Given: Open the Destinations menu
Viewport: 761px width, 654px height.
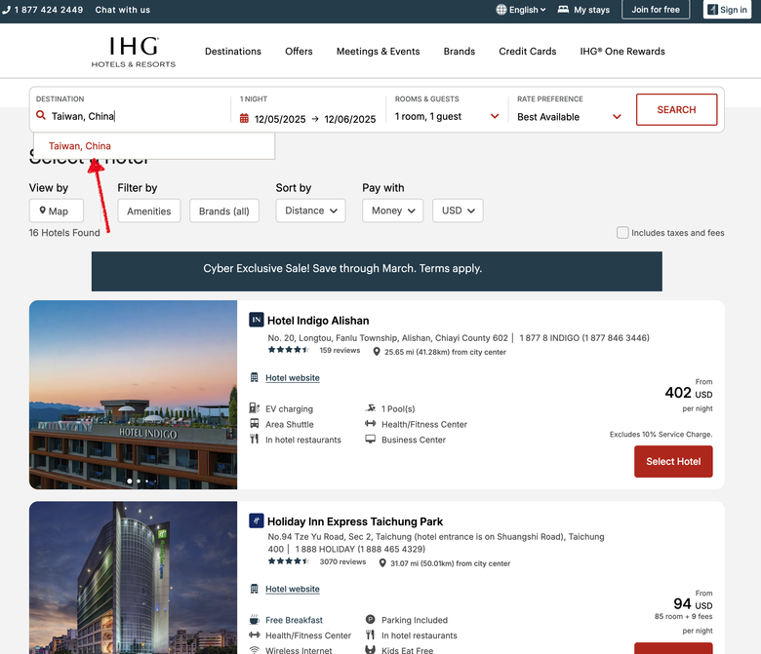Looking at the screenshot, I should (233, 52).
